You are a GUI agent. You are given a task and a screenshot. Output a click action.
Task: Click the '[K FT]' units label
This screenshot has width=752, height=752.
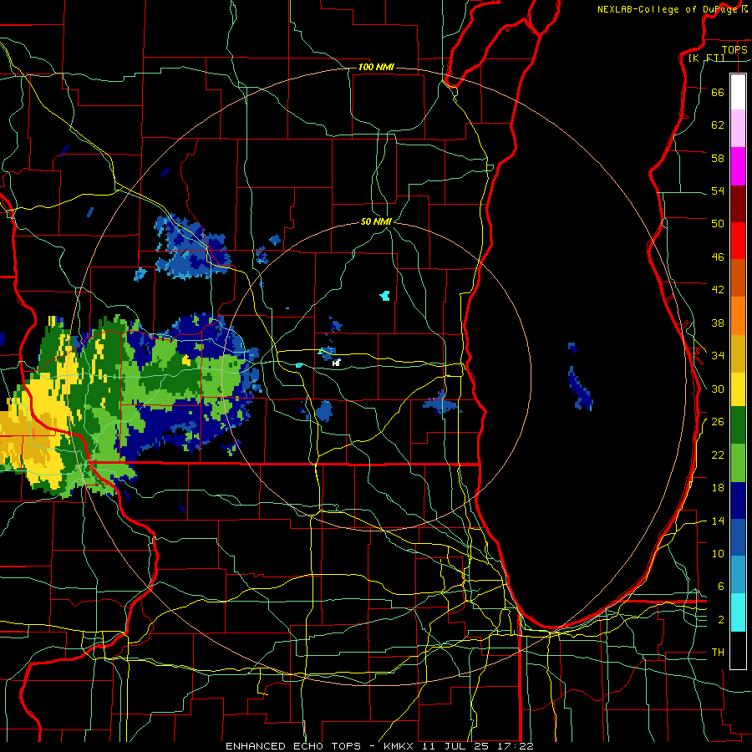(706, 58)
